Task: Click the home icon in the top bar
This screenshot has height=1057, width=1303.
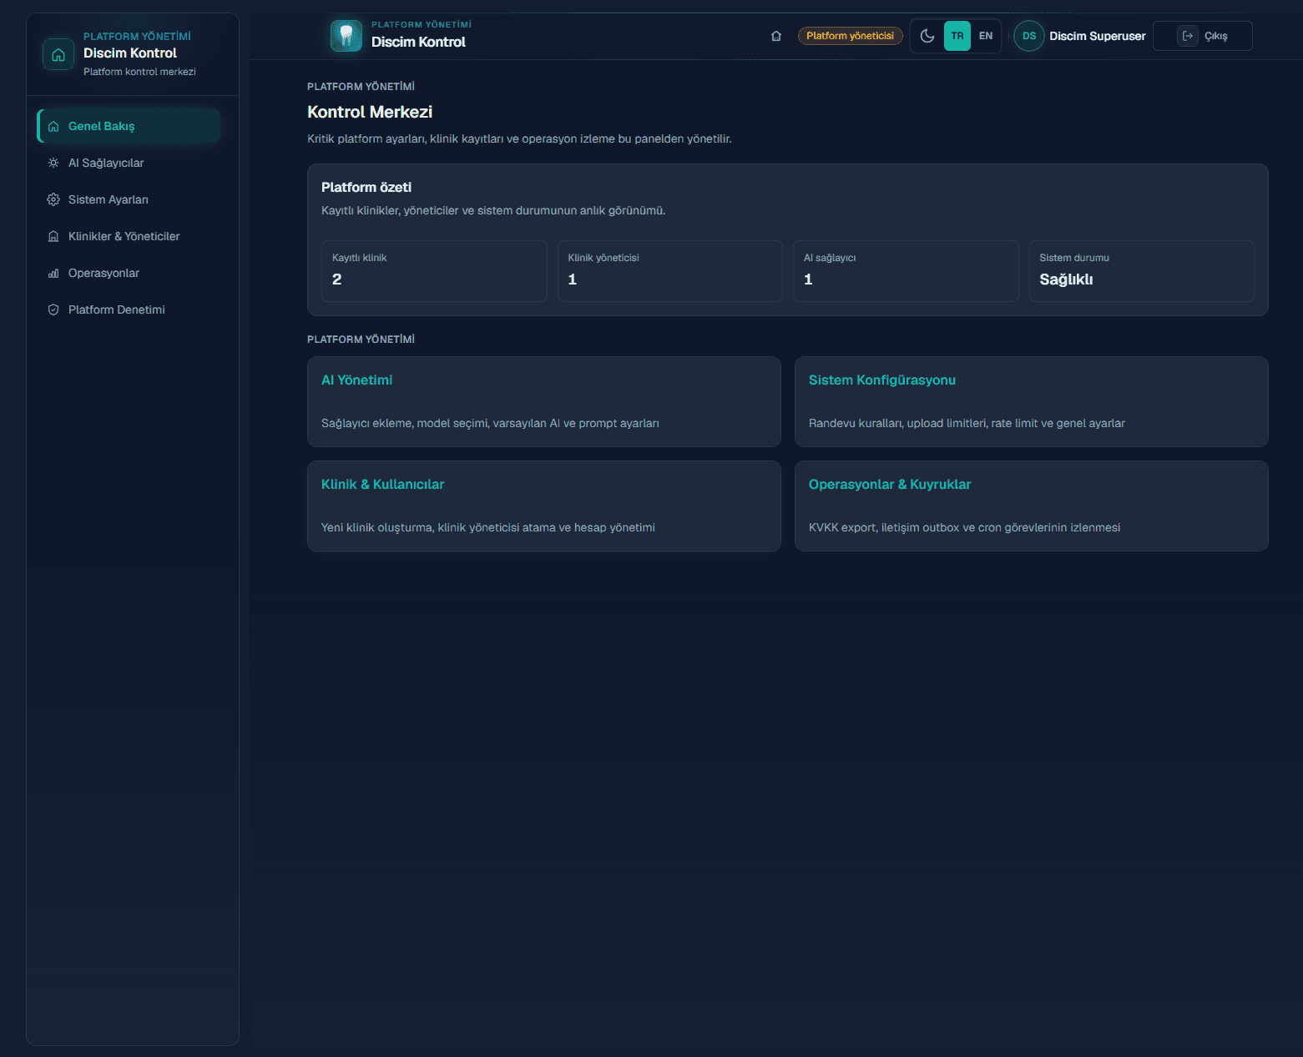Action: [776, 36]
